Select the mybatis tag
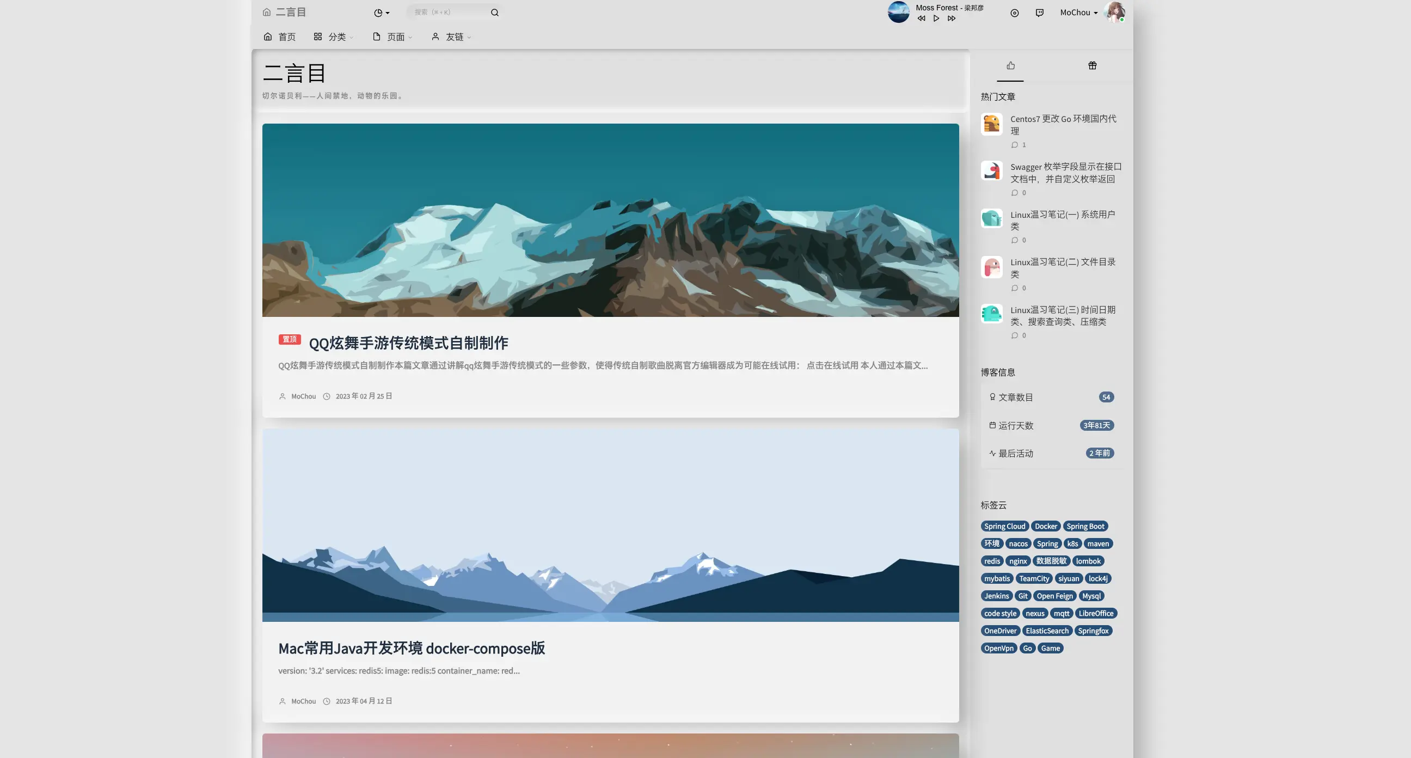The width and height of the screenshot is (1411, 758). [997, 579]
